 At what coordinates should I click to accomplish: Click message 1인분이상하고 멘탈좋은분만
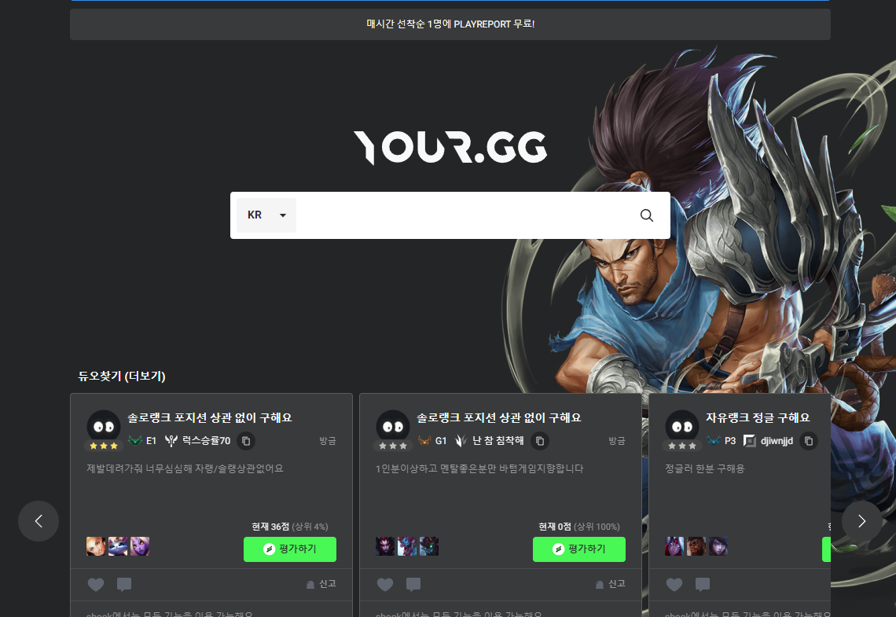(479, 468)
